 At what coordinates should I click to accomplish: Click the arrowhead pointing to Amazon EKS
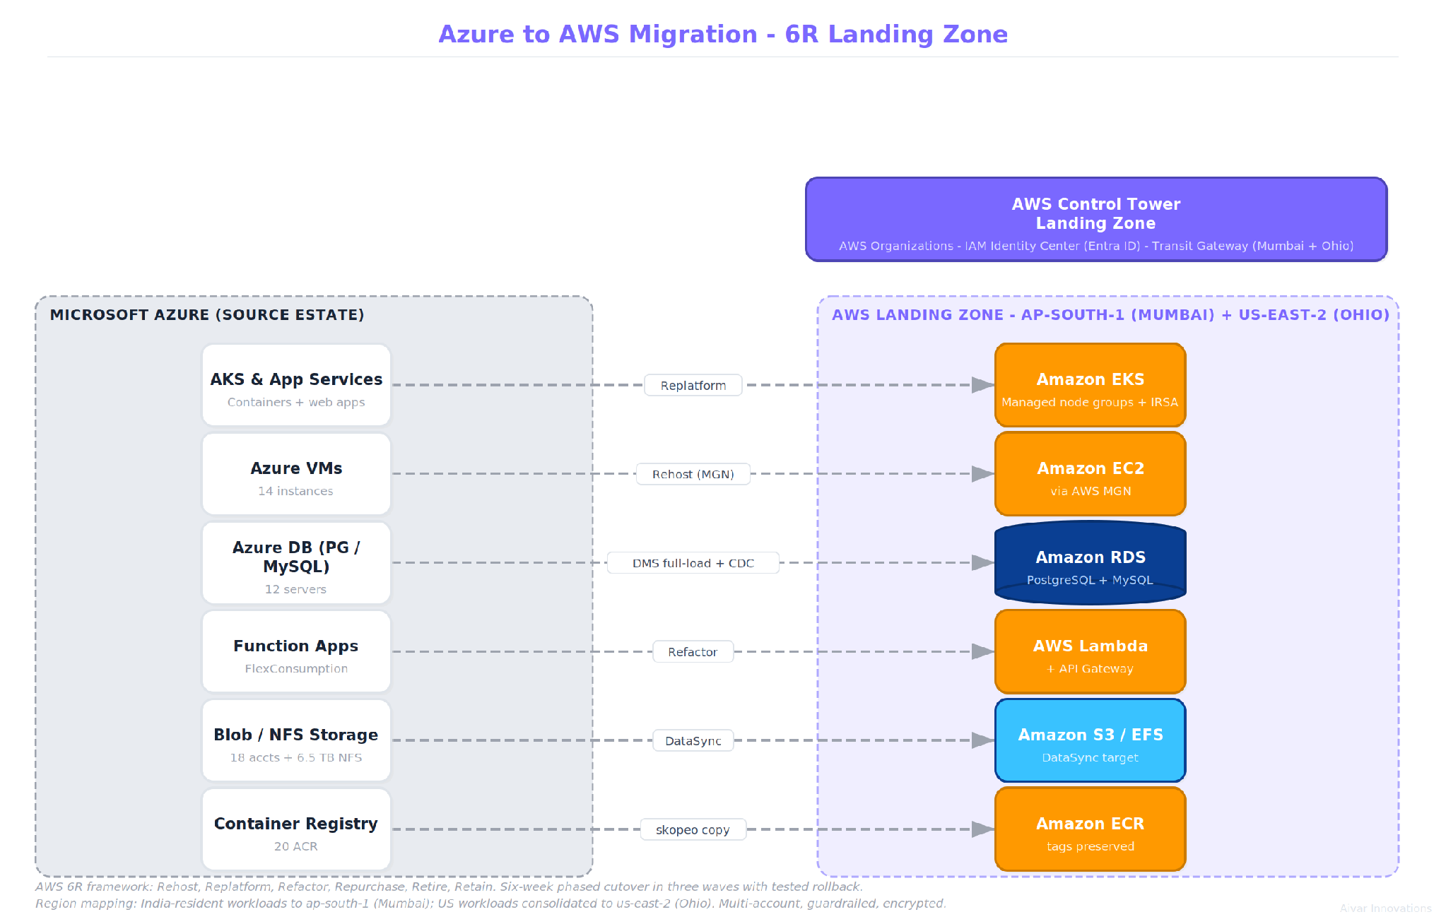pyautogui.click(x=983, y=385)
